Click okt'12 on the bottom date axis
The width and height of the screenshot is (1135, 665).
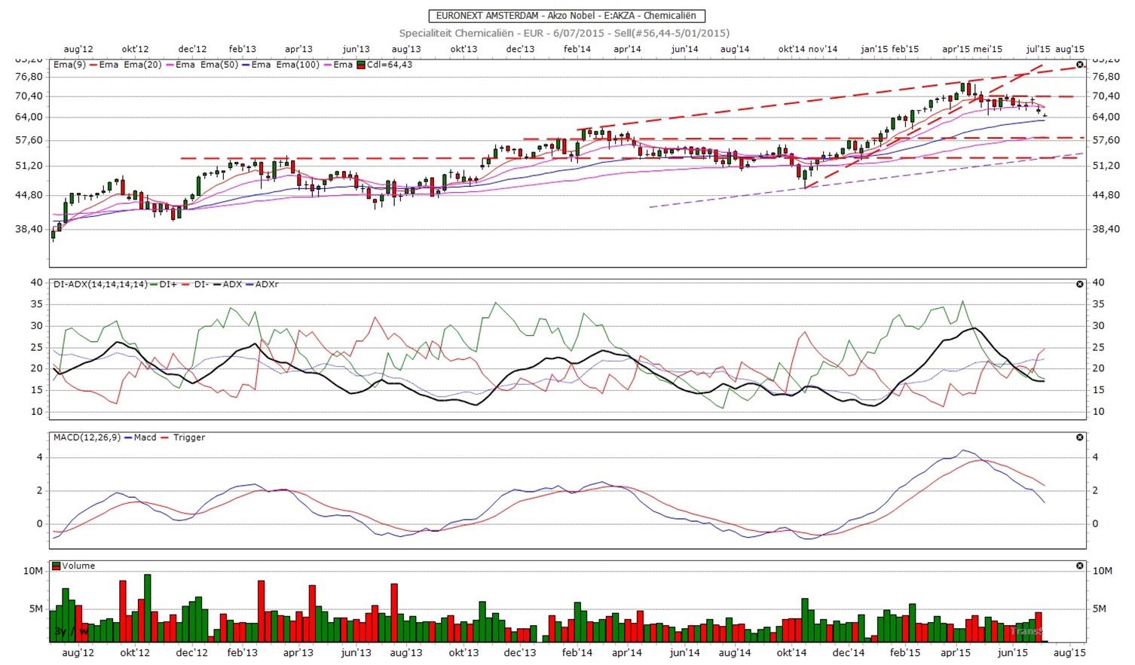point(135,653)
